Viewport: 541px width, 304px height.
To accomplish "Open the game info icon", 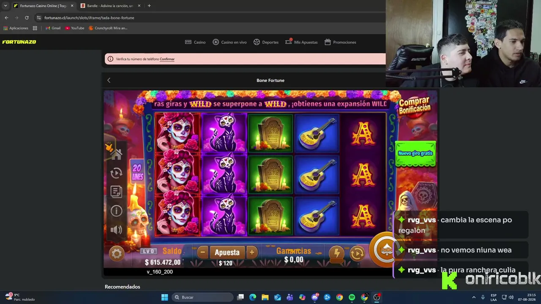I will (x=116, y=210).
